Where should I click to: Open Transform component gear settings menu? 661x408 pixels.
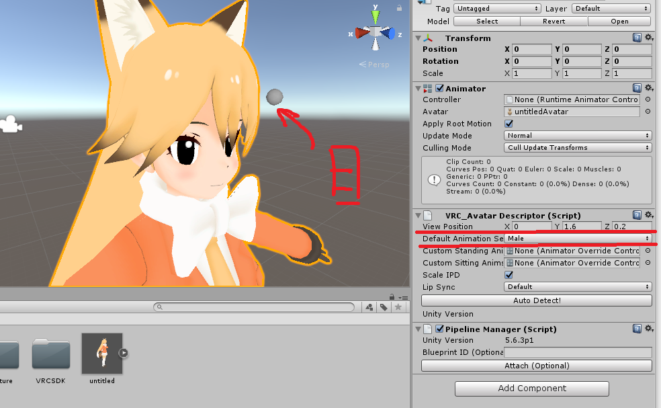point(649,38)
